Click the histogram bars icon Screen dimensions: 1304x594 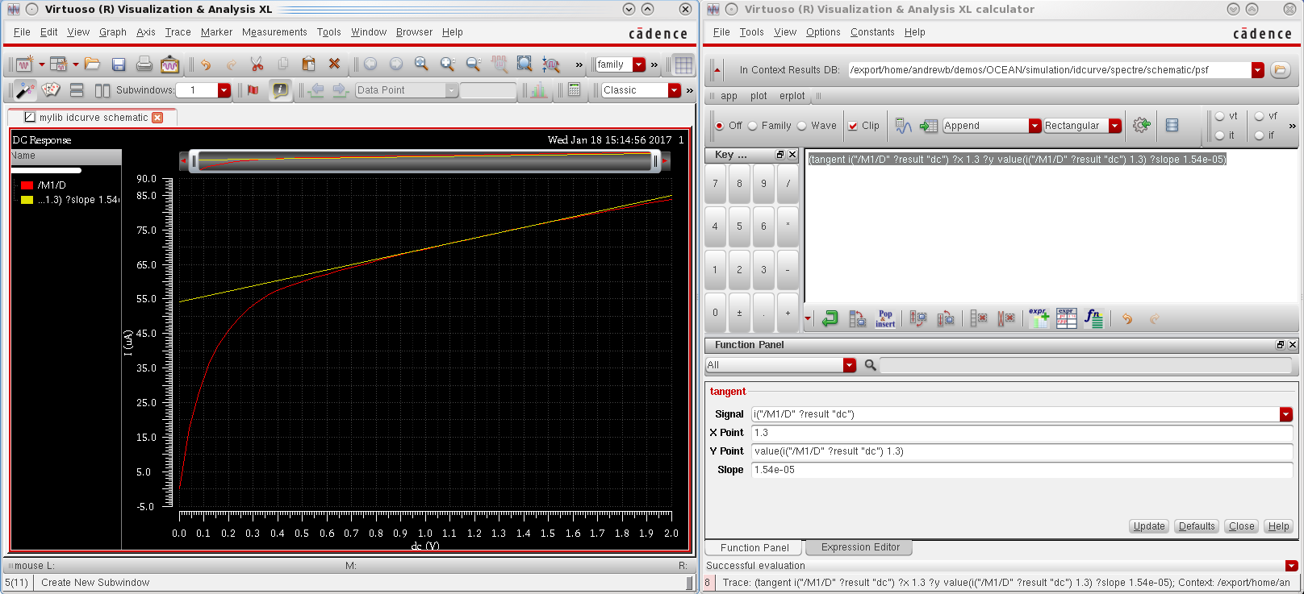click(539, 89)
